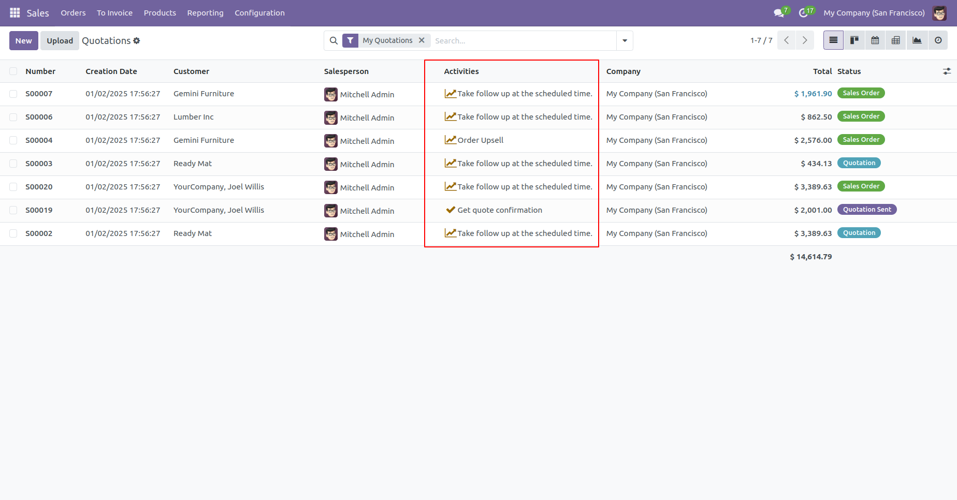
Task: Click the checkmark activity icon for S00019
Action: click(x=450, y=210)
